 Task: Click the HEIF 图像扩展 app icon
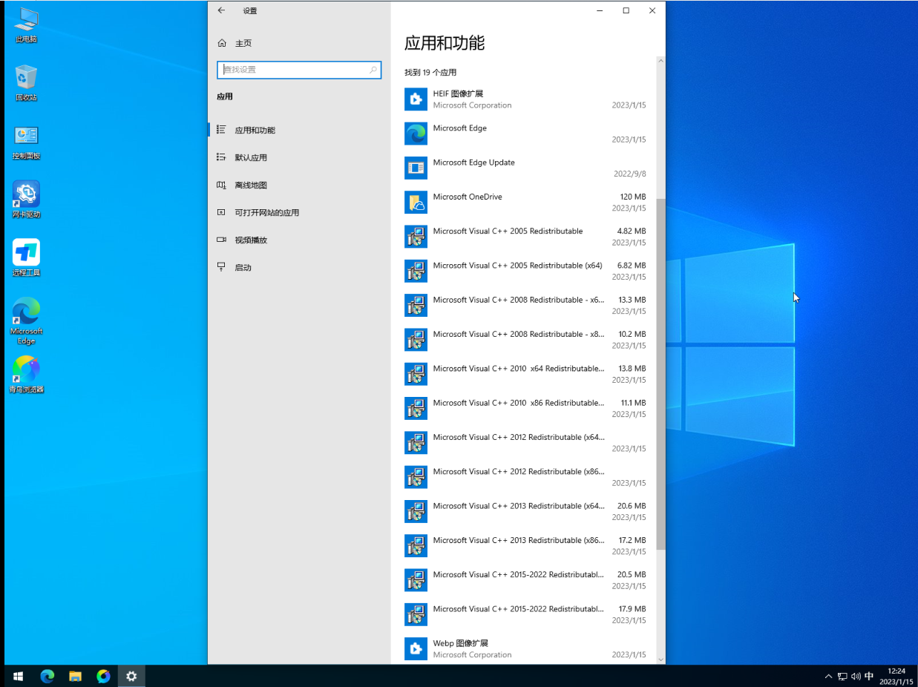416,99
